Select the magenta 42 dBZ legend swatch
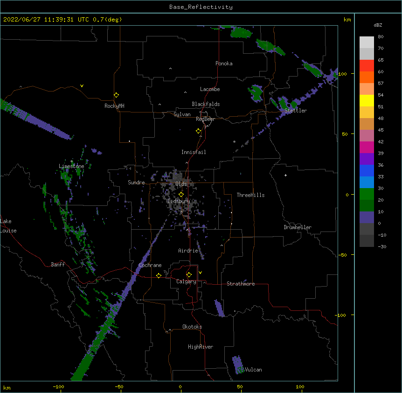Screen dimensions: 402x393 coord(367,147)
